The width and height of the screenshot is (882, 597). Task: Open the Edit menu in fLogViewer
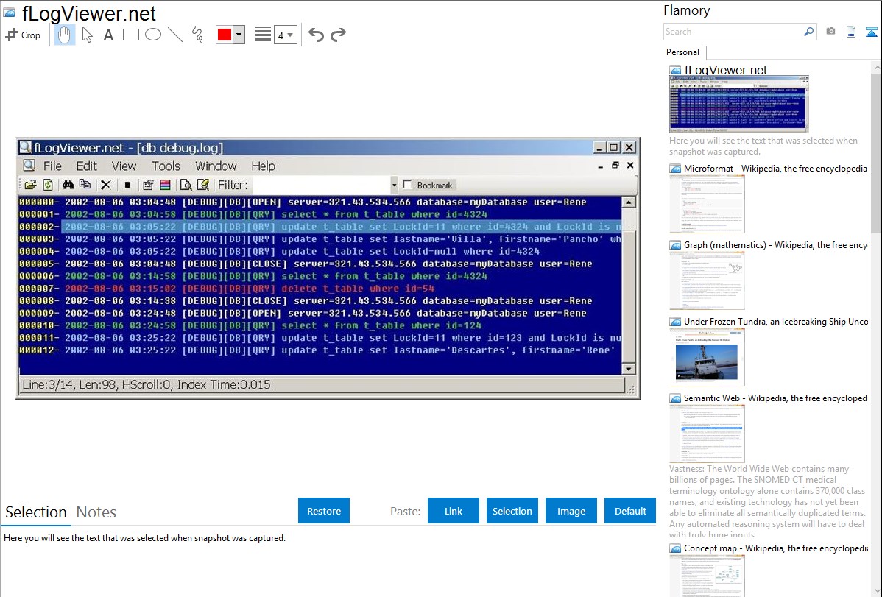[x=87, y=166]
